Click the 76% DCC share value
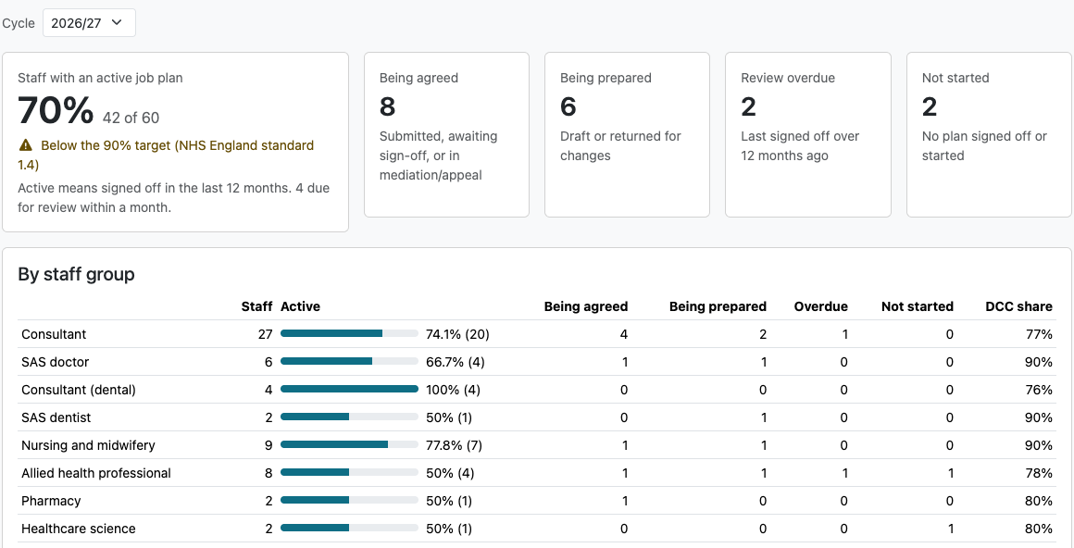Viewport: 1074px width, 548px height. point(1039,390)
